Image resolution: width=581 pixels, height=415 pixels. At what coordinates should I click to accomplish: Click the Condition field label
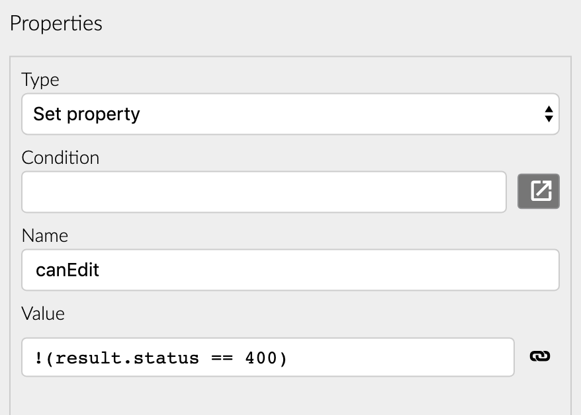60,158
